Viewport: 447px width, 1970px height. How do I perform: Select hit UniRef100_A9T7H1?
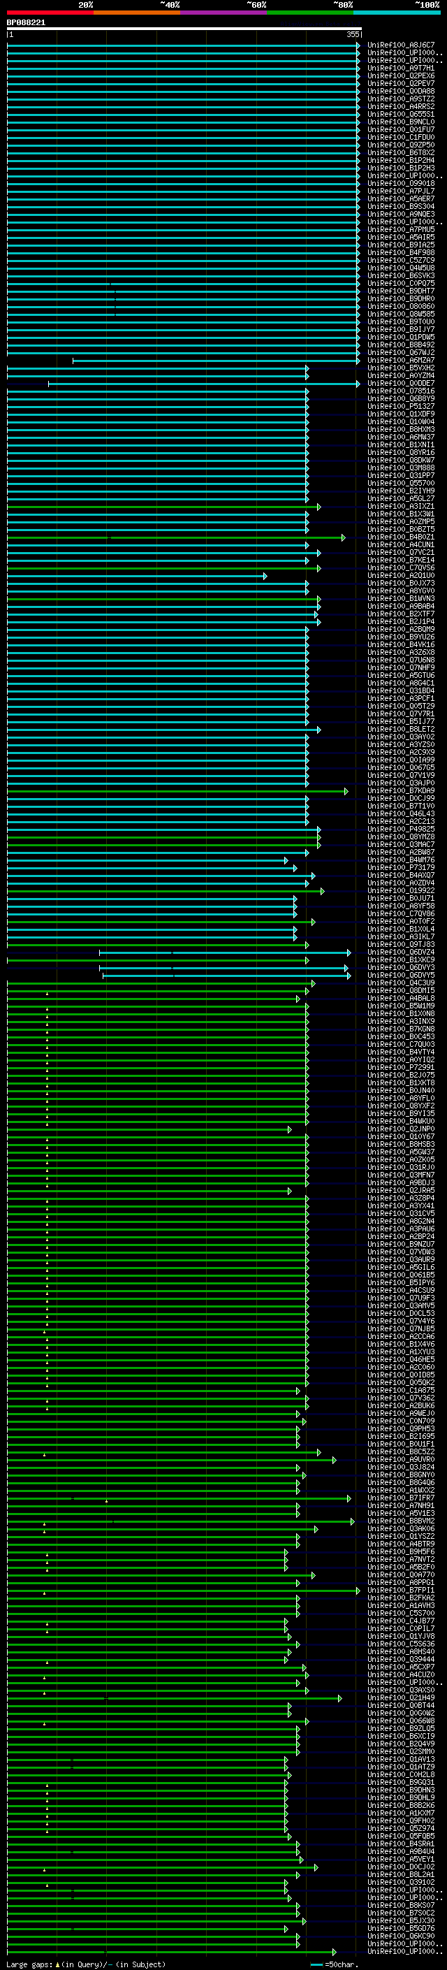[x=401, y=68]
